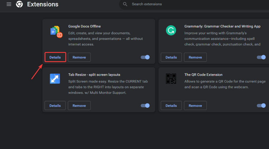Viewport: 269px width, 149px height.
Task: Disable the Google Docs Offline toggle
Action: click(x=145, y=57)
